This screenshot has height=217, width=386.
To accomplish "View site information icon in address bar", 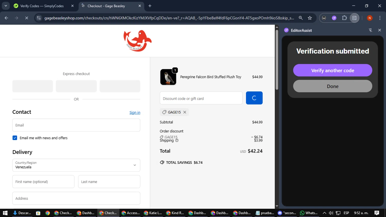I will coord(39,18).
